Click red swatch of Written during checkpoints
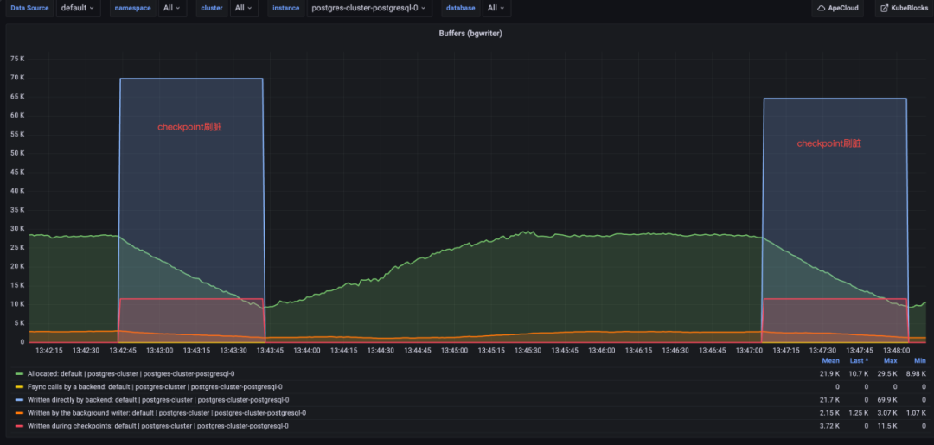Viewport: 934px width, 445px height. (x=19, y=426)
